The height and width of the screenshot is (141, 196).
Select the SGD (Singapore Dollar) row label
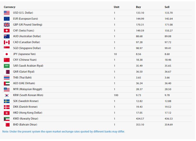coord(27,48)
